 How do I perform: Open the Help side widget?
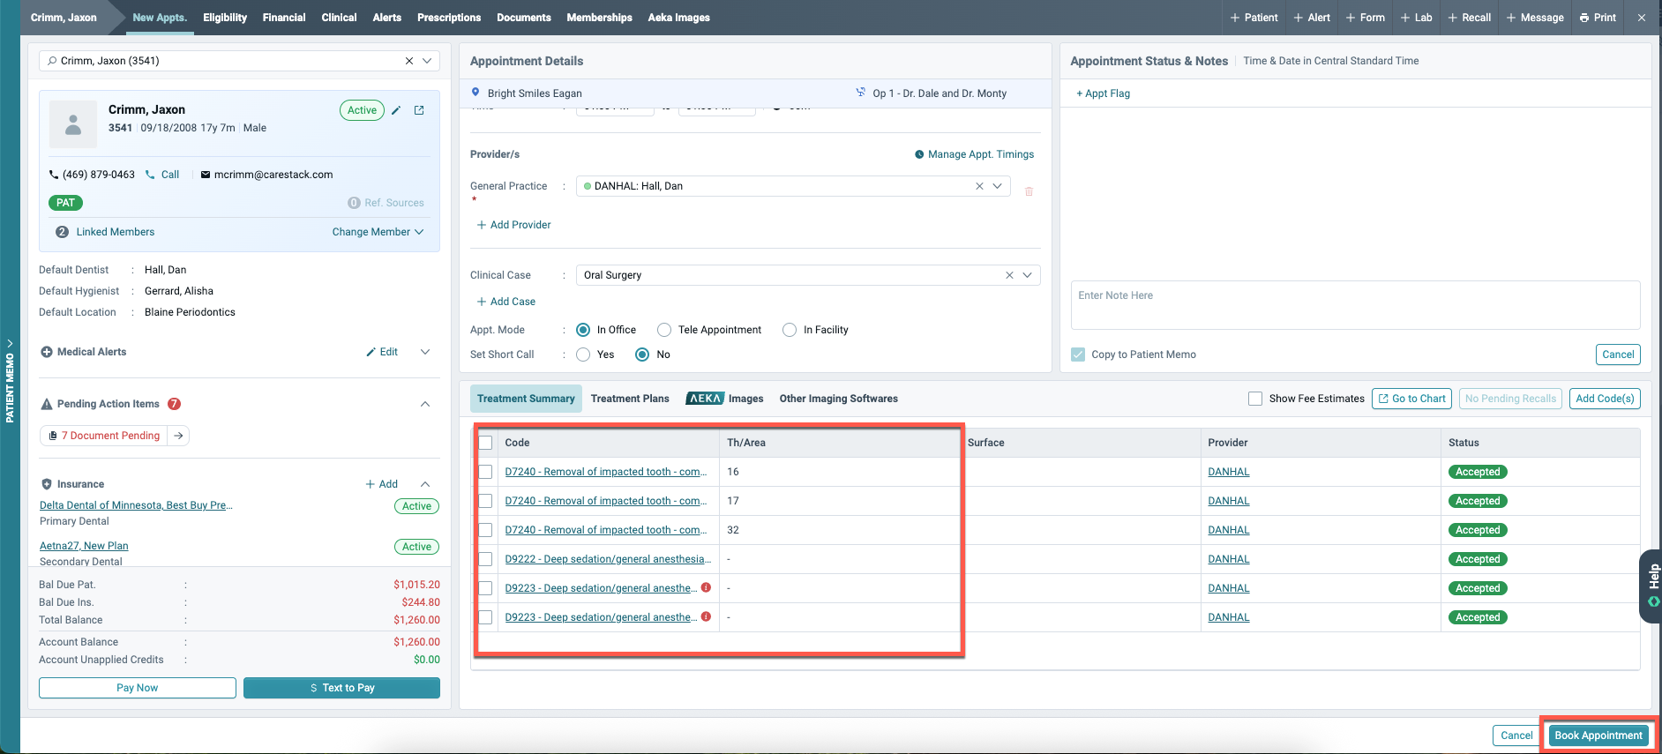(1651, 586)
